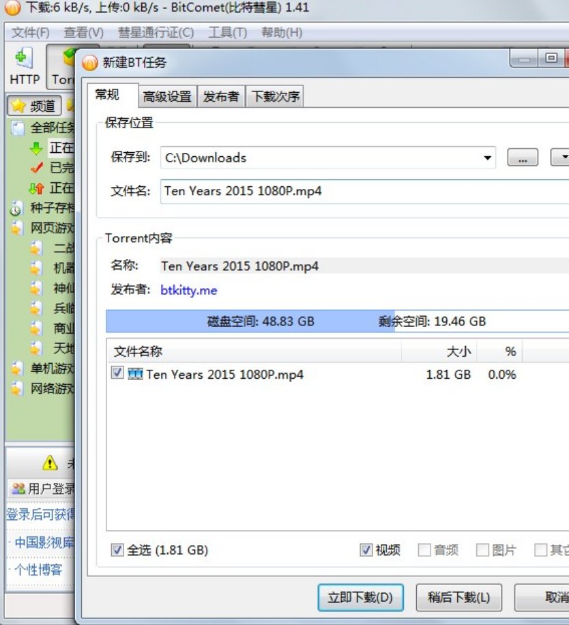The height and width of the screenshot is (625, 569).
Task: Click the yellow warning triangle icon
Action: point(50,463)
